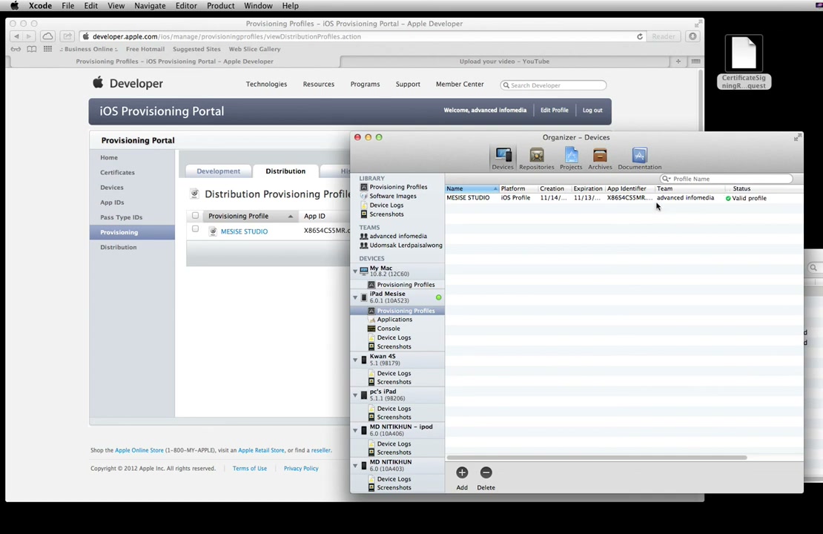Click Safari forward navigation arrow

tap(30, 36)
